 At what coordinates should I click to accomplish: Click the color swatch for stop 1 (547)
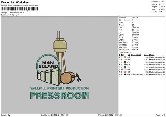click(x=125, y=57)
